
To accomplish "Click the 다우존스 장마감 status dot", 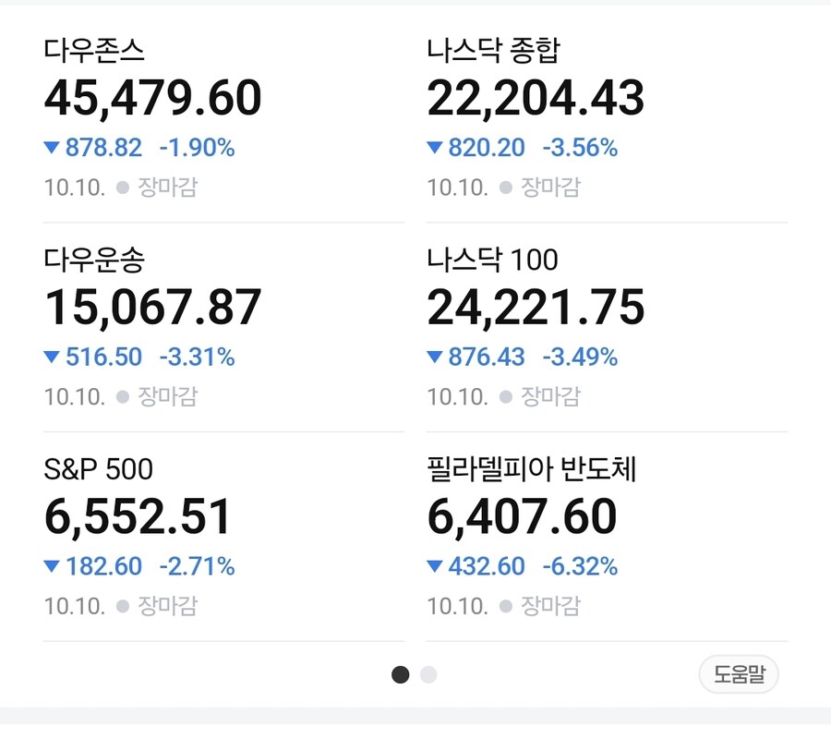I will (123, 188).
